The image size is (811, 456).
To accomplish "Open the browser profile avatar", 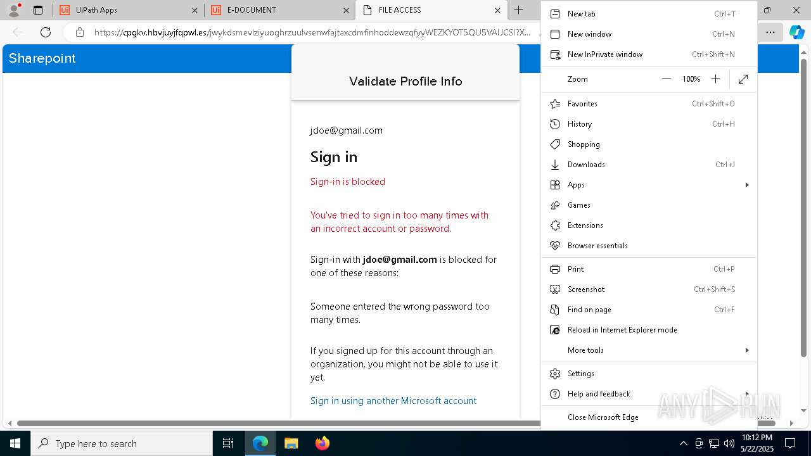I will pyautogui.click(x=14, y=10).
